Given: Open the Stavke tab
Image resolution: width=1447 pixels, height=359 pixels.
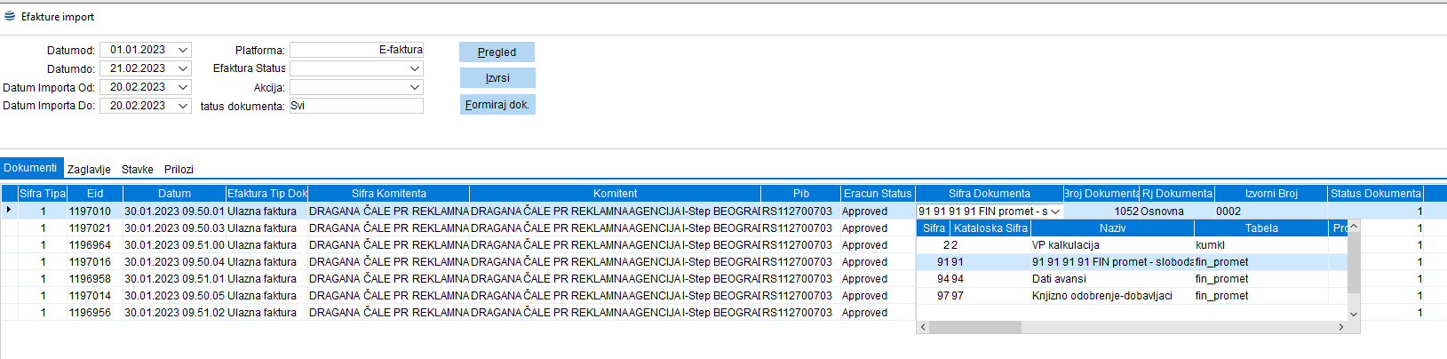Looking at the screenshot, I should coord(137,169).
